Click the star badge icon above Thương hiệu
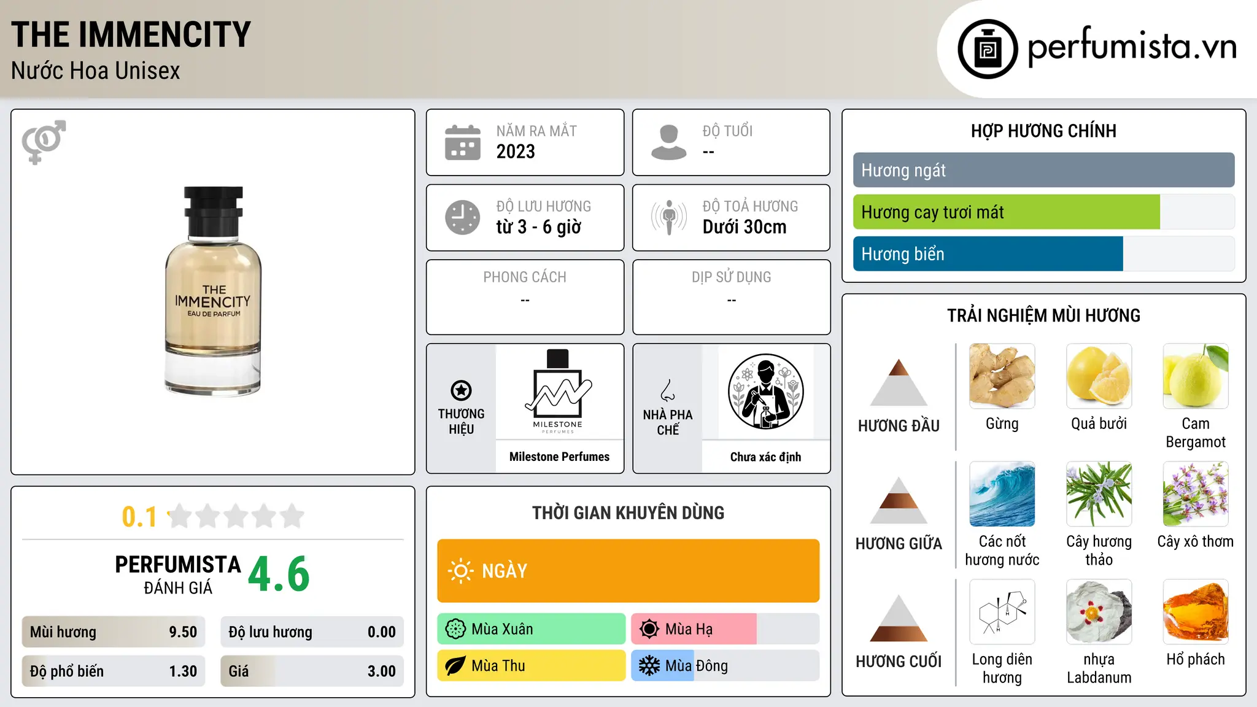The width and height of the screenshot is (1257, 707). pyautogui.click(x=461, y=390)
